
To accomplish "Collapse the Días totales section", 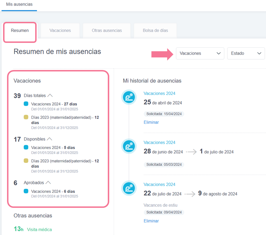I will (50, 96).
